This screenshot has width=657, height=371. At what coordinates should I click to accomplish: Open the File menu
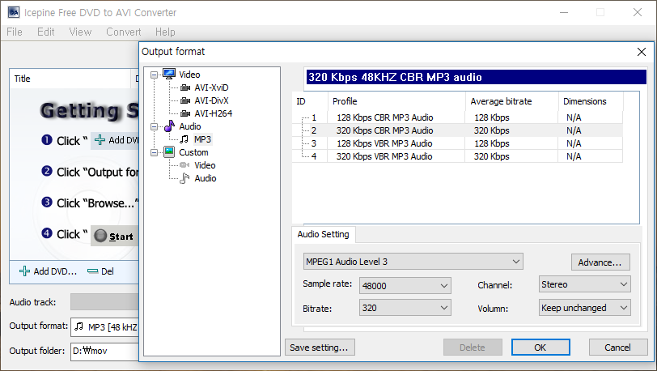15,32
